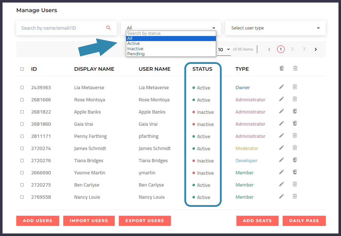
Task: Pick Pending in the status filter options
Action: tap(136, 54)
